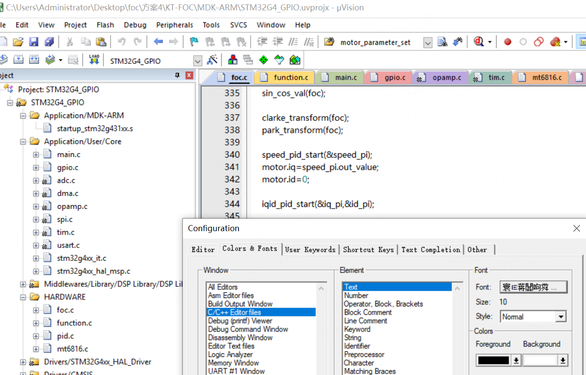Viewport: 586px width, 375px height.
Task: Open the Background color picker dropdown
Action: pos(563,360)
